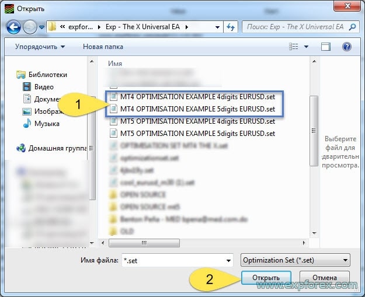Select the Библиотеки folder in navigation pane

pyautogui.click(x=50, y=74)
